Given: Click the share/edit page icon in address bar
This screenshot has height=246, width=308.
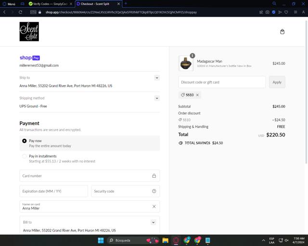Looking at the screenshot, I should point(261,12).
